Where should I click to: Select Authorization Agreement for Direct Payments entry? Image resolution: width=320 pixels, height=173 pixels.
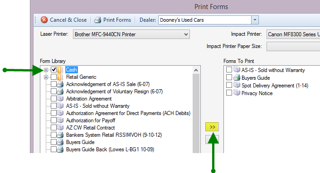point(128,113)
